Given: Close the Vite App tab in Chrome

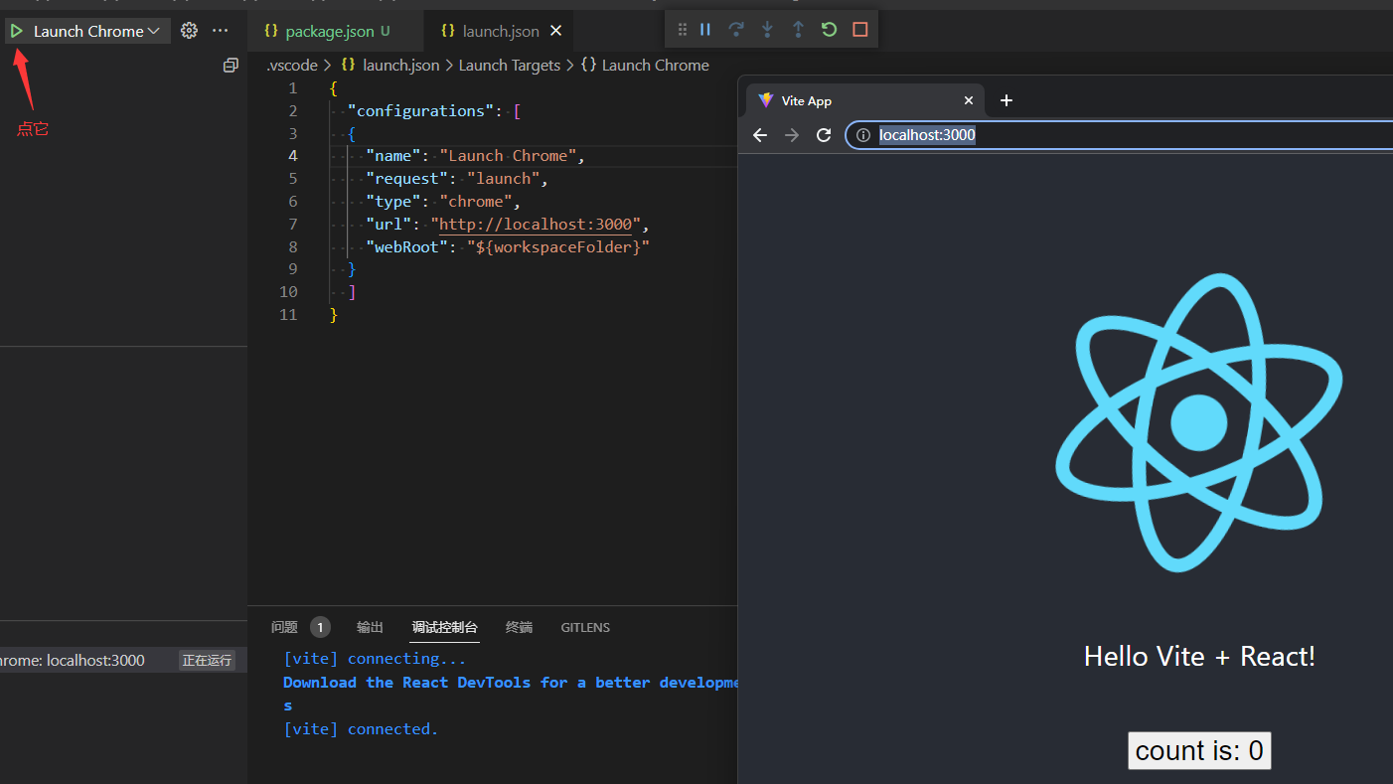Looking at the screenshot, I should [969, 100].
